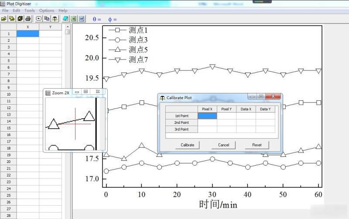Select the Y cell in row 1

click(50, 34)
